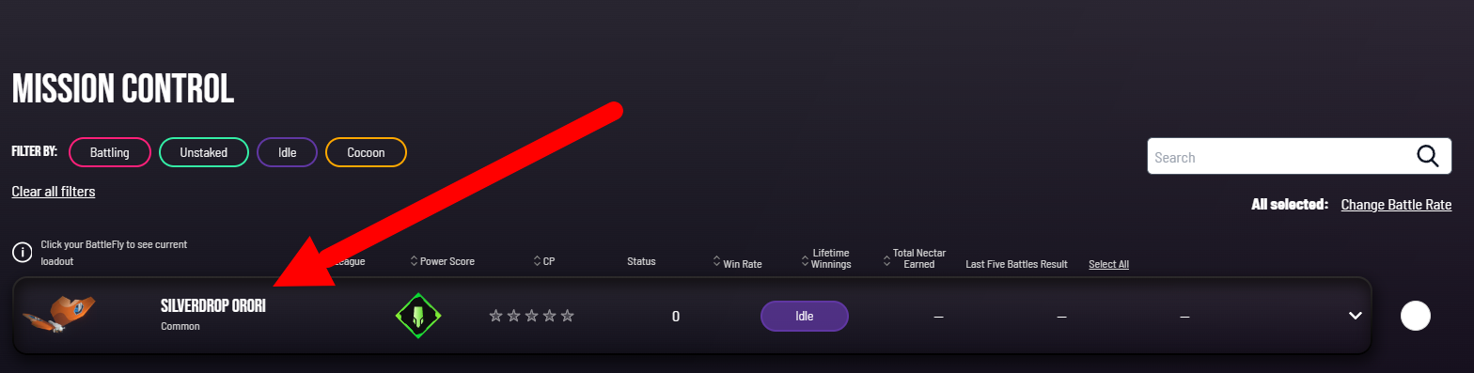
Task: Sort by CP column arrows
Action: click(x=537, y=261)
